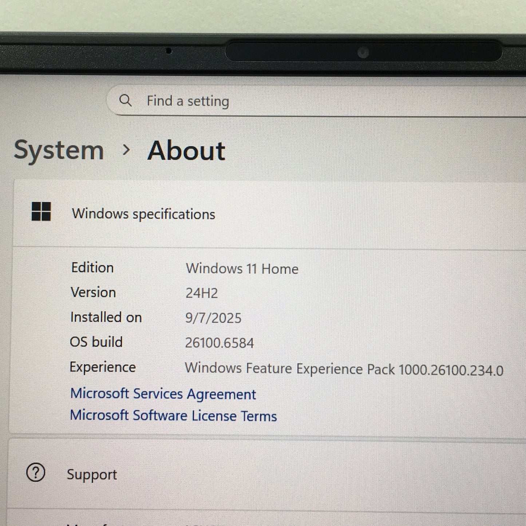Open the Microsoft Services Agreement link

tap(163, 394)
